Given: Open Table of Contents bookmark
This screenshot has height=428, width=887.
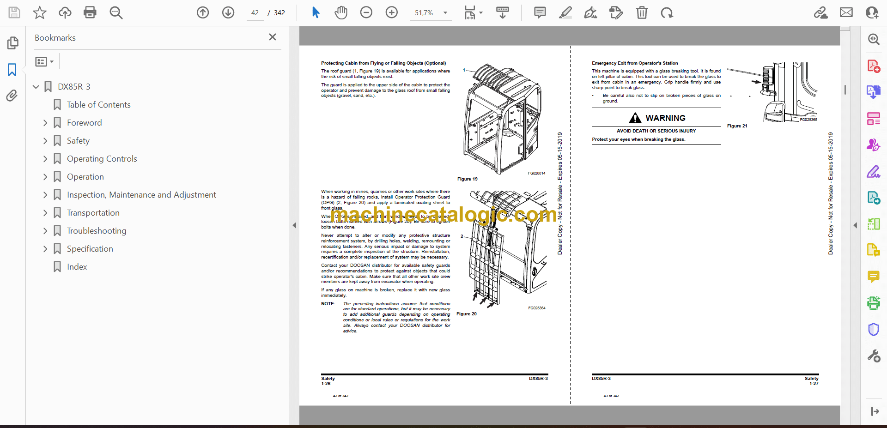Looking at the screenshot, I should pos(99,105).
